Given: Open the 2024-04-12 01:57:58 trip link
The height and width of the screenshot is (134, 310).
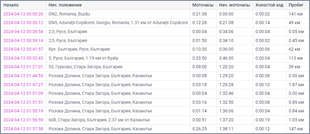Looking at the screenshot, I should click(x=23, y=128).
